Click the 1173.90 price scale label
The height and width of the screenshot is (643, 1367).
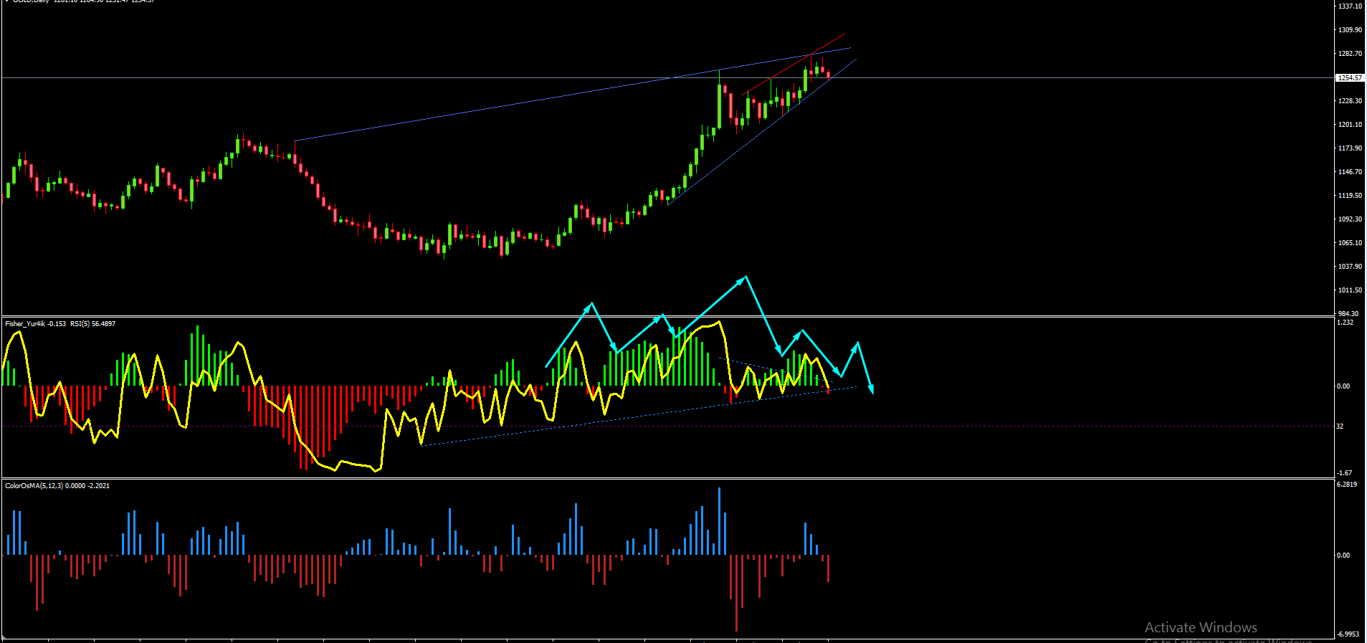pos(1350,148)
